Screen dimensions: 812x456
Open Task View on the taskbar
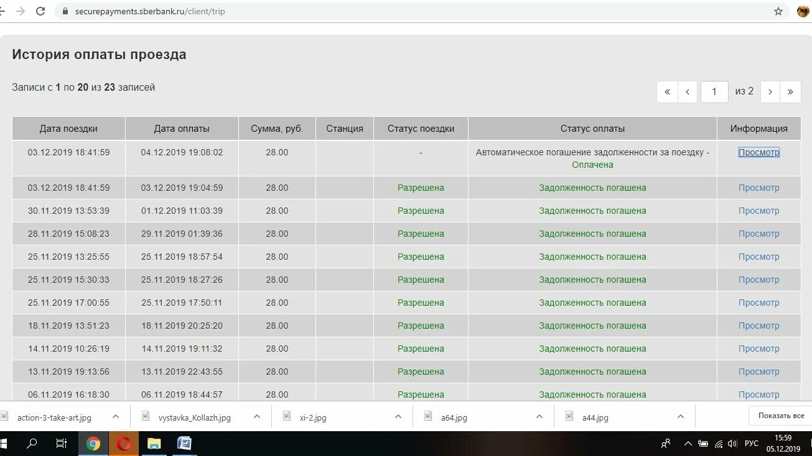[x=62, y=444]
